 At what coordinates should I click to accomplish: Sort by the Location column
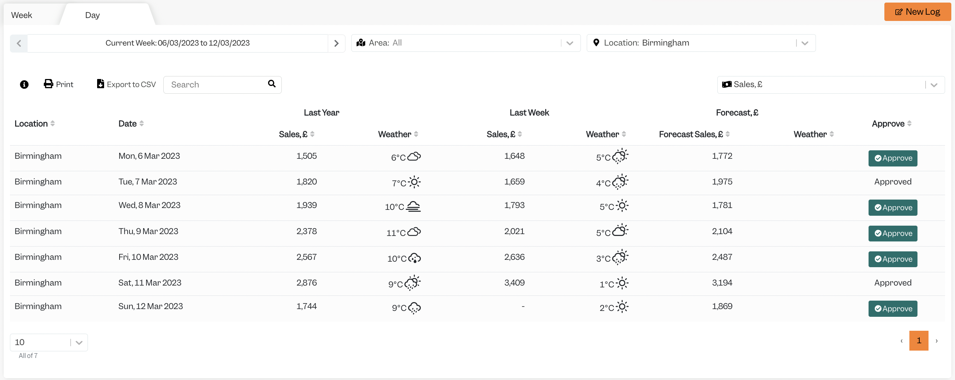coord(35,124)
